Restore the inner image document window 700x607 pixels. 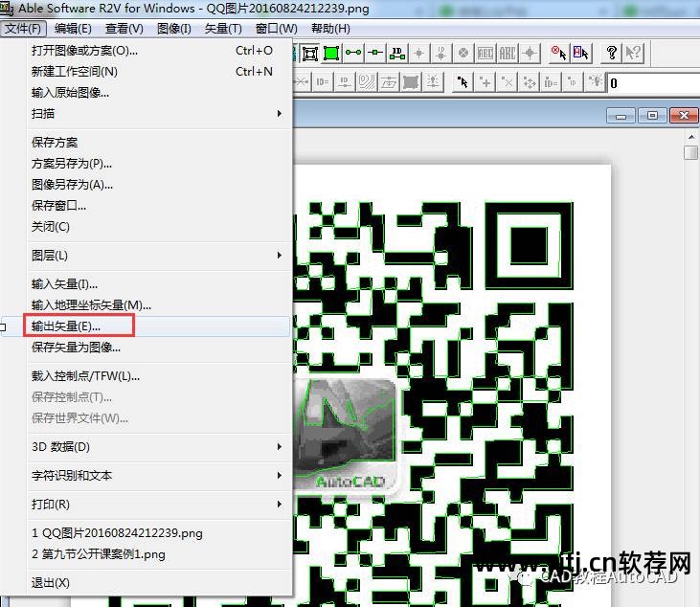(x=652, y=116)
